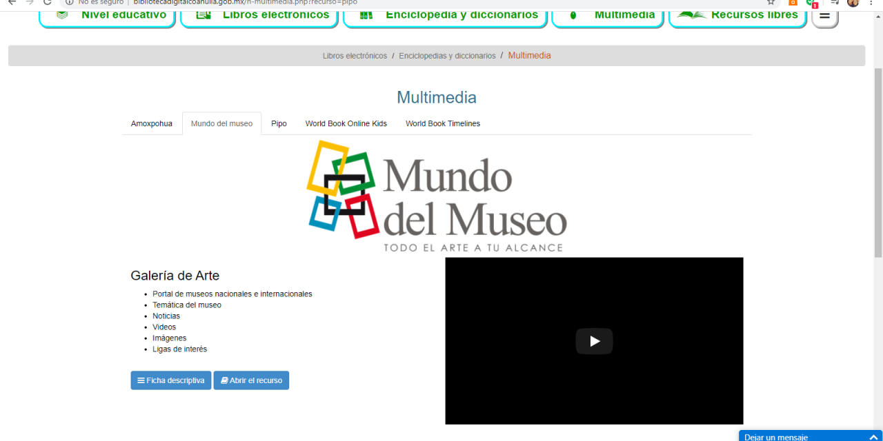883x441 pixels.
Task: Open the Libros electrónicos section
Action: click(259, 14)
